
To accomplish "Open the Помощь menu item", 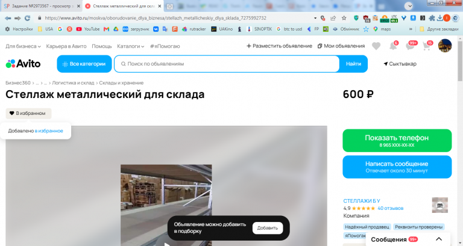I will (x=101, y=46).
